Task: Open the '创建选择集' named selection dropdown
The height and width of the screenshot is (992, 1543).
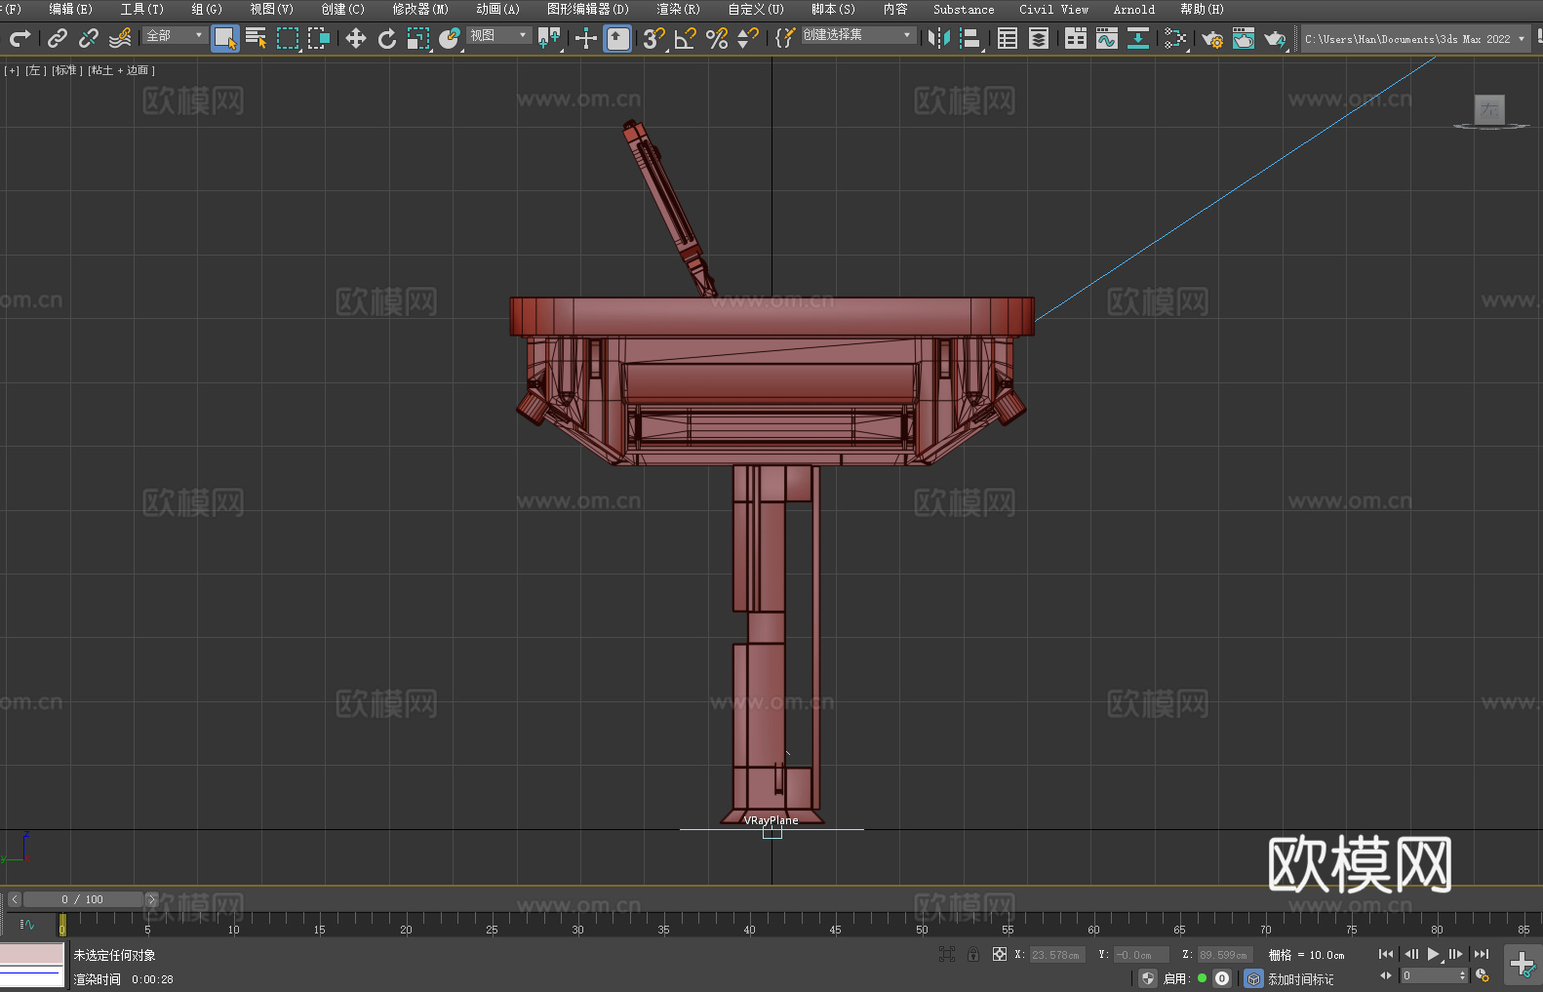Action: (x=858, y=35)
